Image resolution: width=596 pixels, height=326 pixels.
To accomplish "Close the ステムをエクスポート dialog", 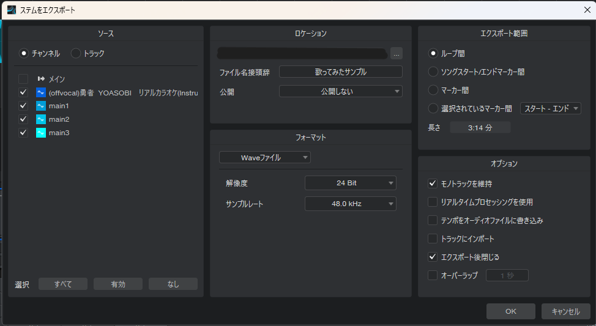I will click(587, 10).
